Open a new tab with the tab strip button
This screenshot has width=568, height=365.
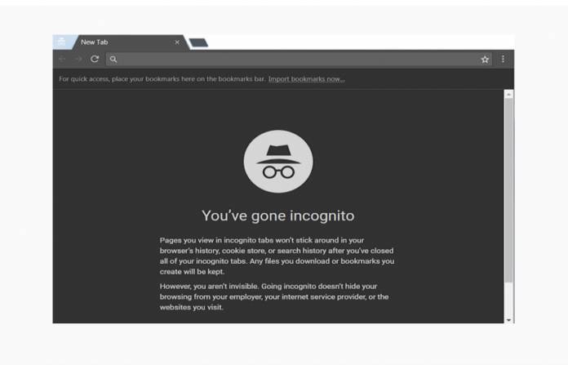click(x=199, y=42)
